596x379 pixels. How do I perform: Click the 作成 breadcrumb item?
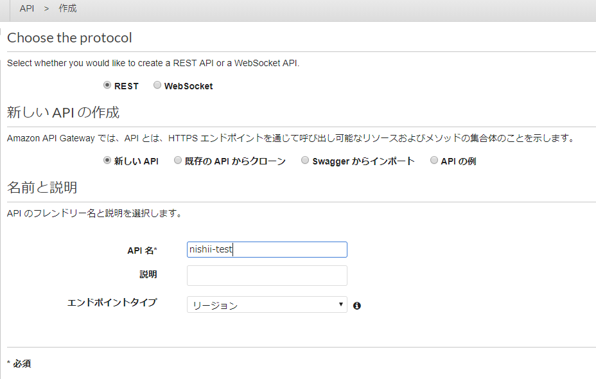67,9
